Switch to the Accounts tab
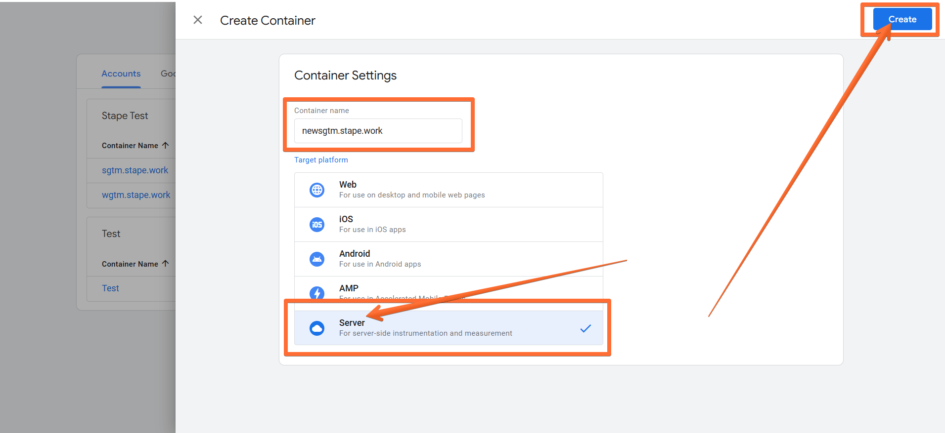 click(x=121, y=74)
